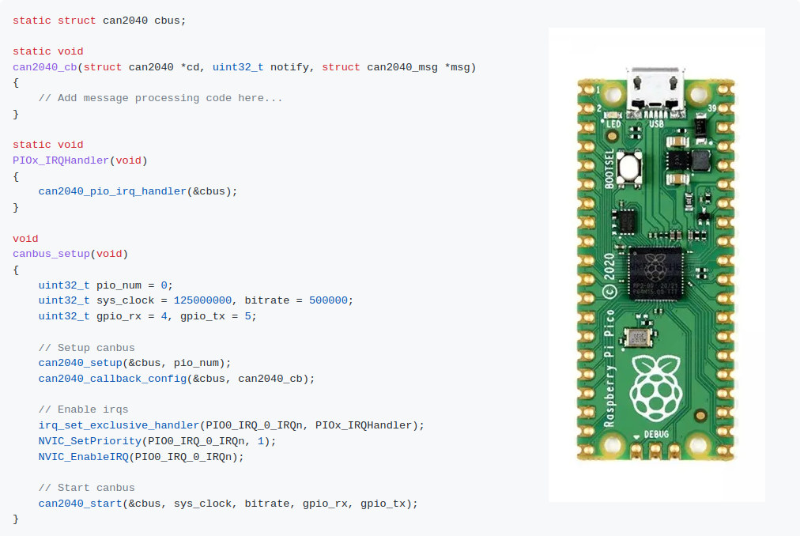Click the function name 'canbus_setup(void)'
This screenshot has height=536, width=800.
70,254
